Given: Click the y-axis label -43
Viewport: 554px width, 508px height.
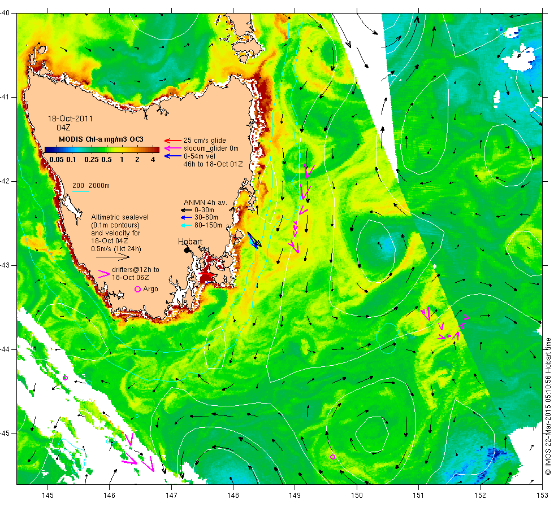Looking at the screenshot, I should point(5,265).
